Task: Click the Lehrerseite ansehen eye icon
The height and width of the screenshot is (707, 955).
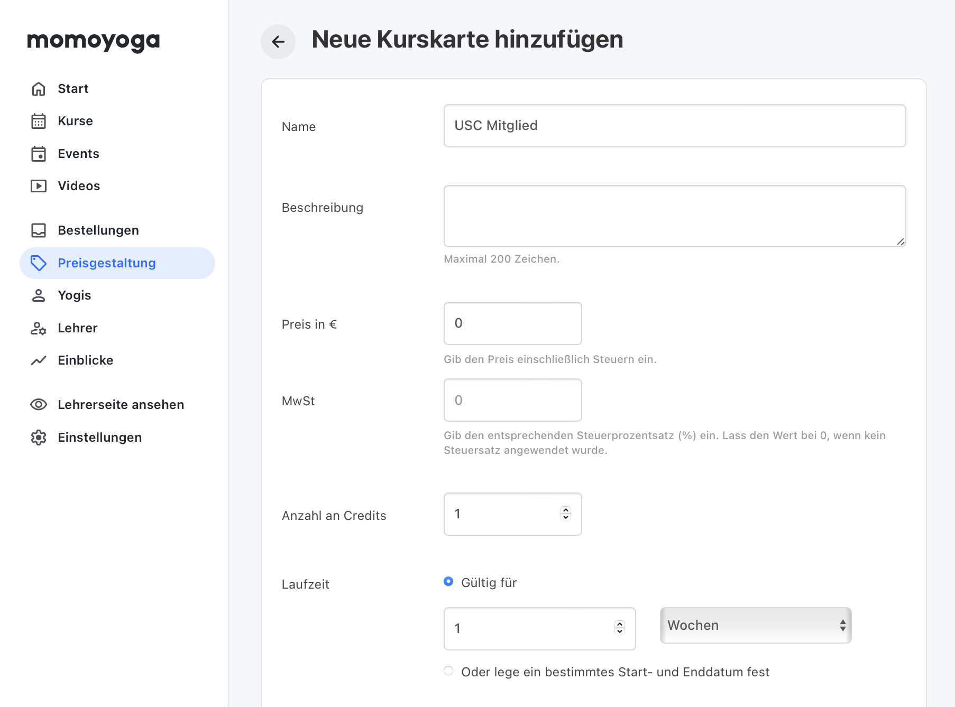Action: click(x=39, y=405)
